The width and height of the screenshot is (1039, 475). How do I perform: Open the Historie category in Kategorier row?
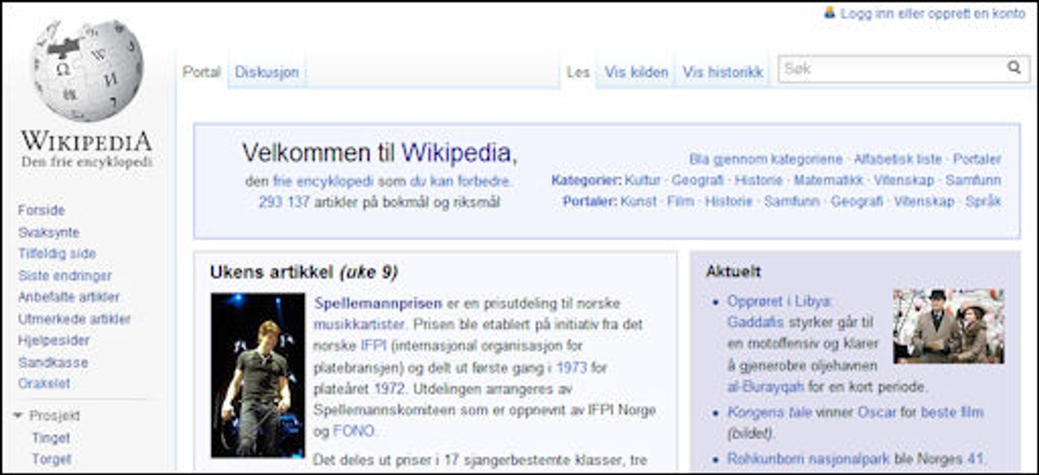coord(758,180)
